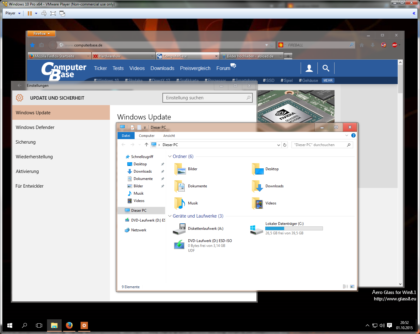The image size is (420, 334).
Task: Open Windows Start menu
Action: tap(10, 325)
